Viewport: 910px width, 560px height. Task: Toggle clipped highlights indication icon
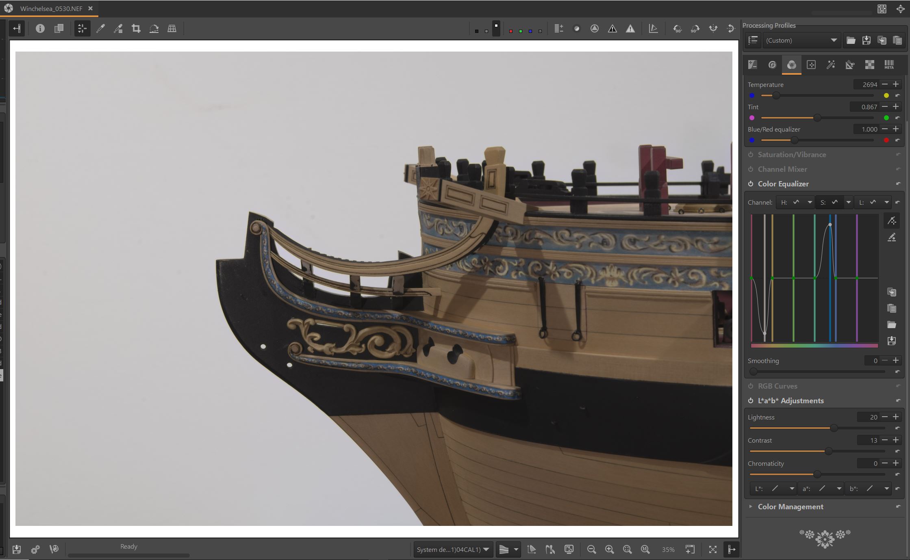click(630, 28)
